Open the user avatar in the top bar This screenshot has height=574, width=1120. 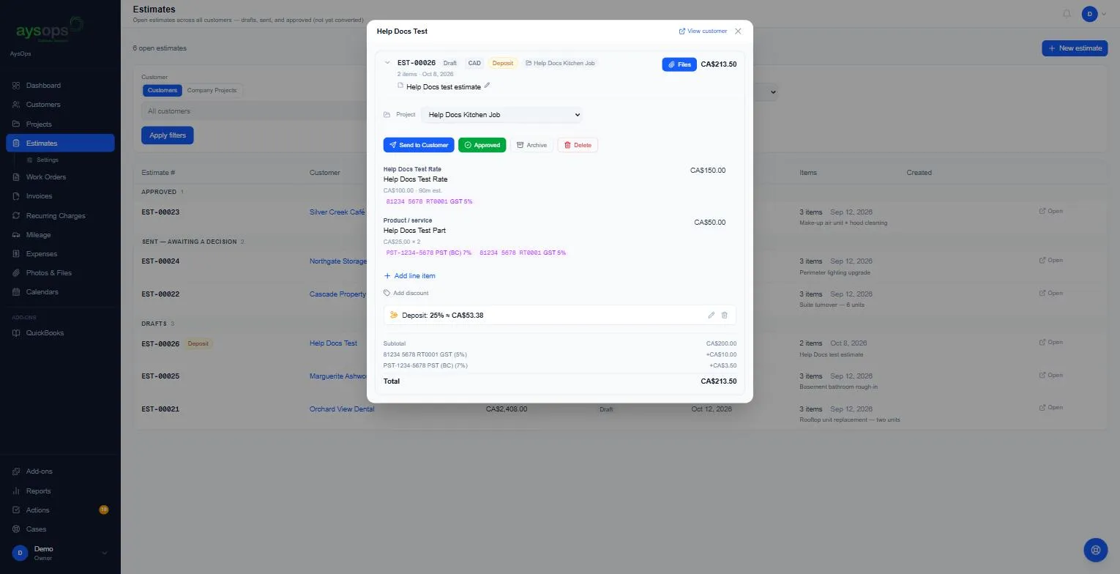coord(1090,14)
